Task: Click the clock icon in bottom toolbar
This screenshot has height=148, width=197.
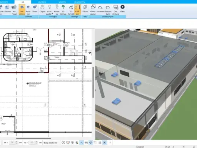Action: pos(63,143)
